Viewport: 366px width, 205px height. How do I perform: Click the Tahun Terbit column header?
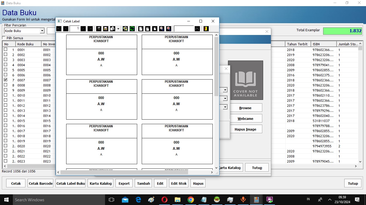(x=297, y=44)
